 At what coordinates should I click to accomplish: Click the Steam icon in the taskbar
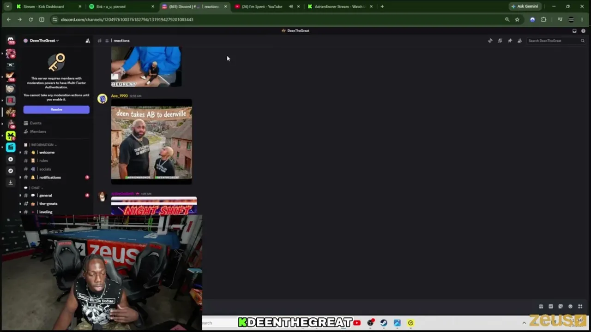pyautogui.click(x=384, y=323)
